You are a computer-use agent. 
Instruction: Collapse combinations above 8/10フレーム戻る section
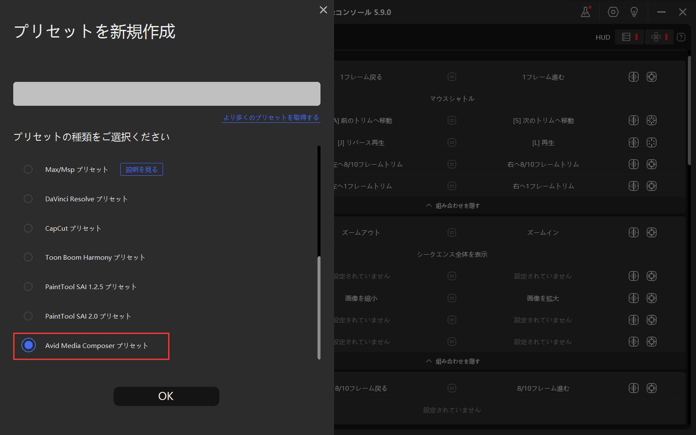pyautogui.click(x=452, y=361)
